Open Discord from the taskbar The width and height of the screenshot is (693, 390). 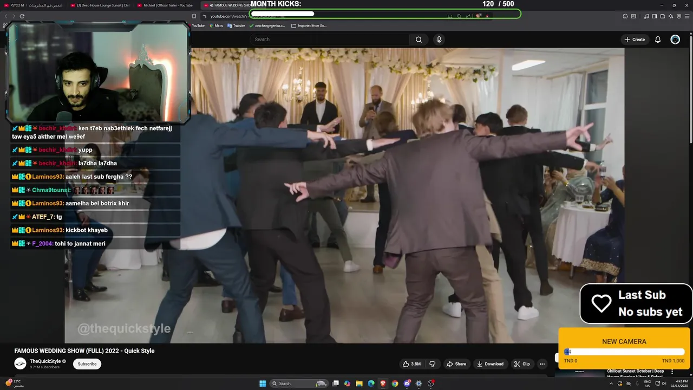click(x=407, y=383)
